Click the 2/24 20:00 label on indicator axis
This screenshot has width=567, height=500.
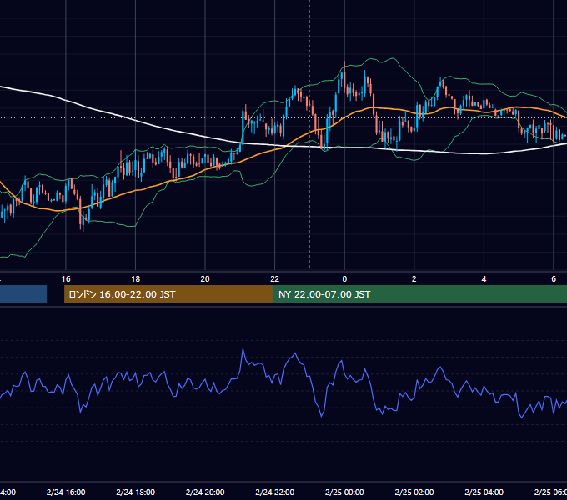click(x=205, y=492)
